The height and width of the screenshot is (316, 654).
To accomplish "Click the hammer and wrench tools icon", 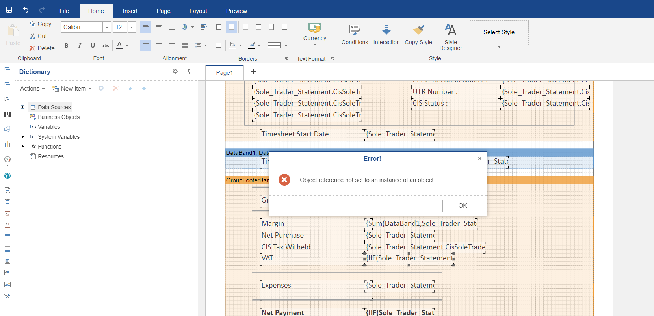I will (x=7, y=296).
